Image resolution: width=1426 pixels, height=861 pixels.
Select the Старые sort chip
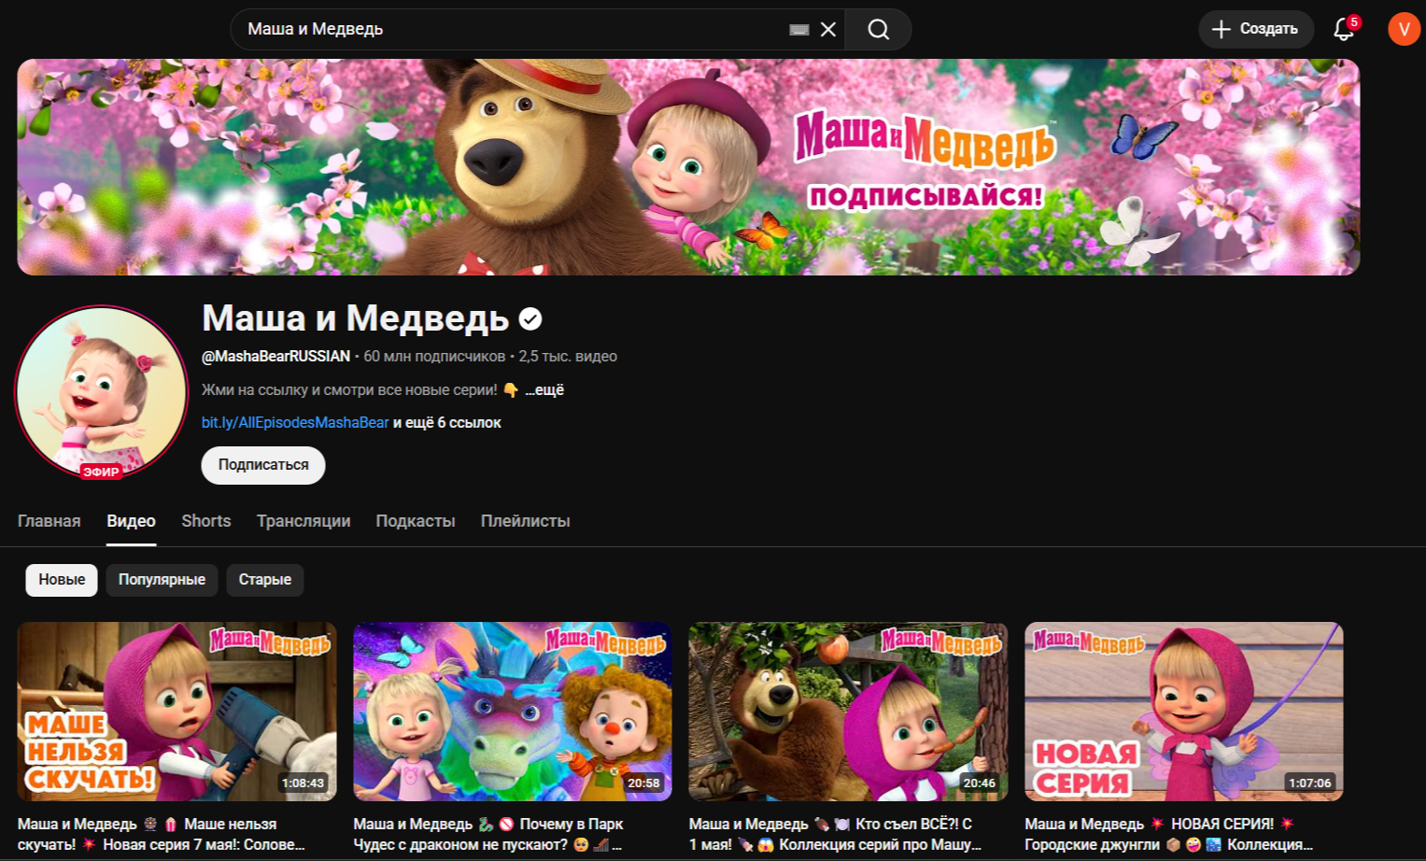pos(264,580)
